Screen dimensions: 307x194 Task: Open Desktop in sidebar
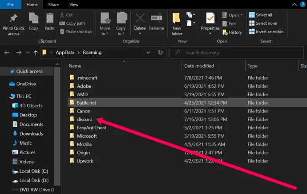[x=24, y=115]
